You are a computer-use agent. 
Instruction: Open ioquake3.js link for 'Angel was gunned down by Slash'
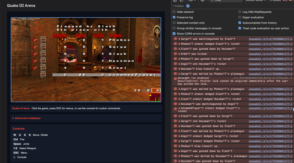[270, 151]
